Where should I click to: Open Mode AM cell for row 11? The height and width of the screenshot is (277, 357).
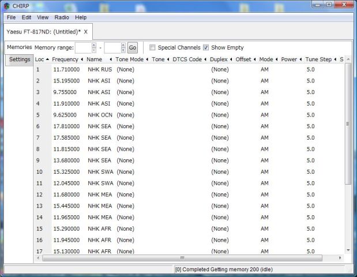[265, 184]
